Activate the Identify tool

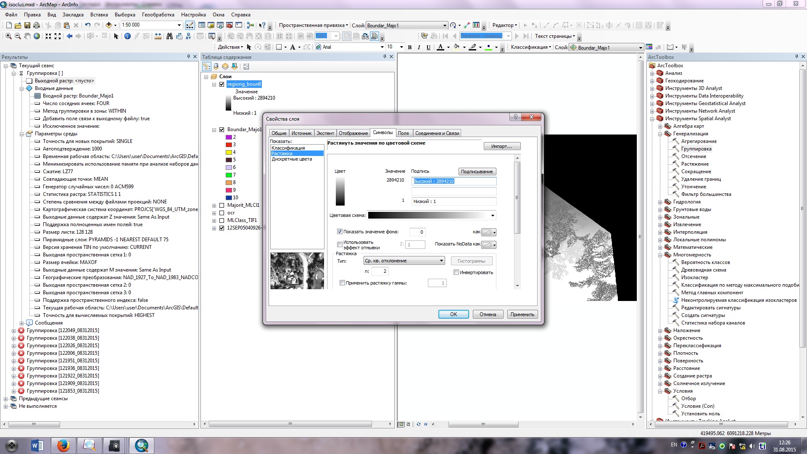(127, 36)
